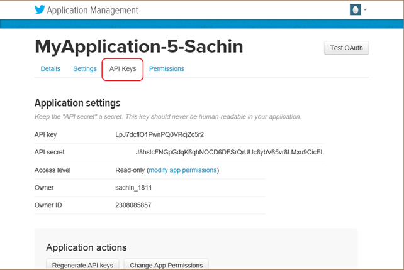Click the Read-only access level text
Viewport: 404px width, 270px height.
(129, 170)
